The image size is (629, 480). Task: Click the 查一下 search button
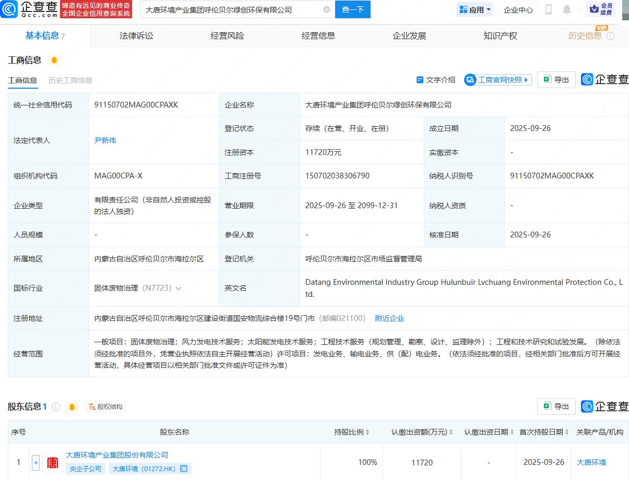pos(352,9)
